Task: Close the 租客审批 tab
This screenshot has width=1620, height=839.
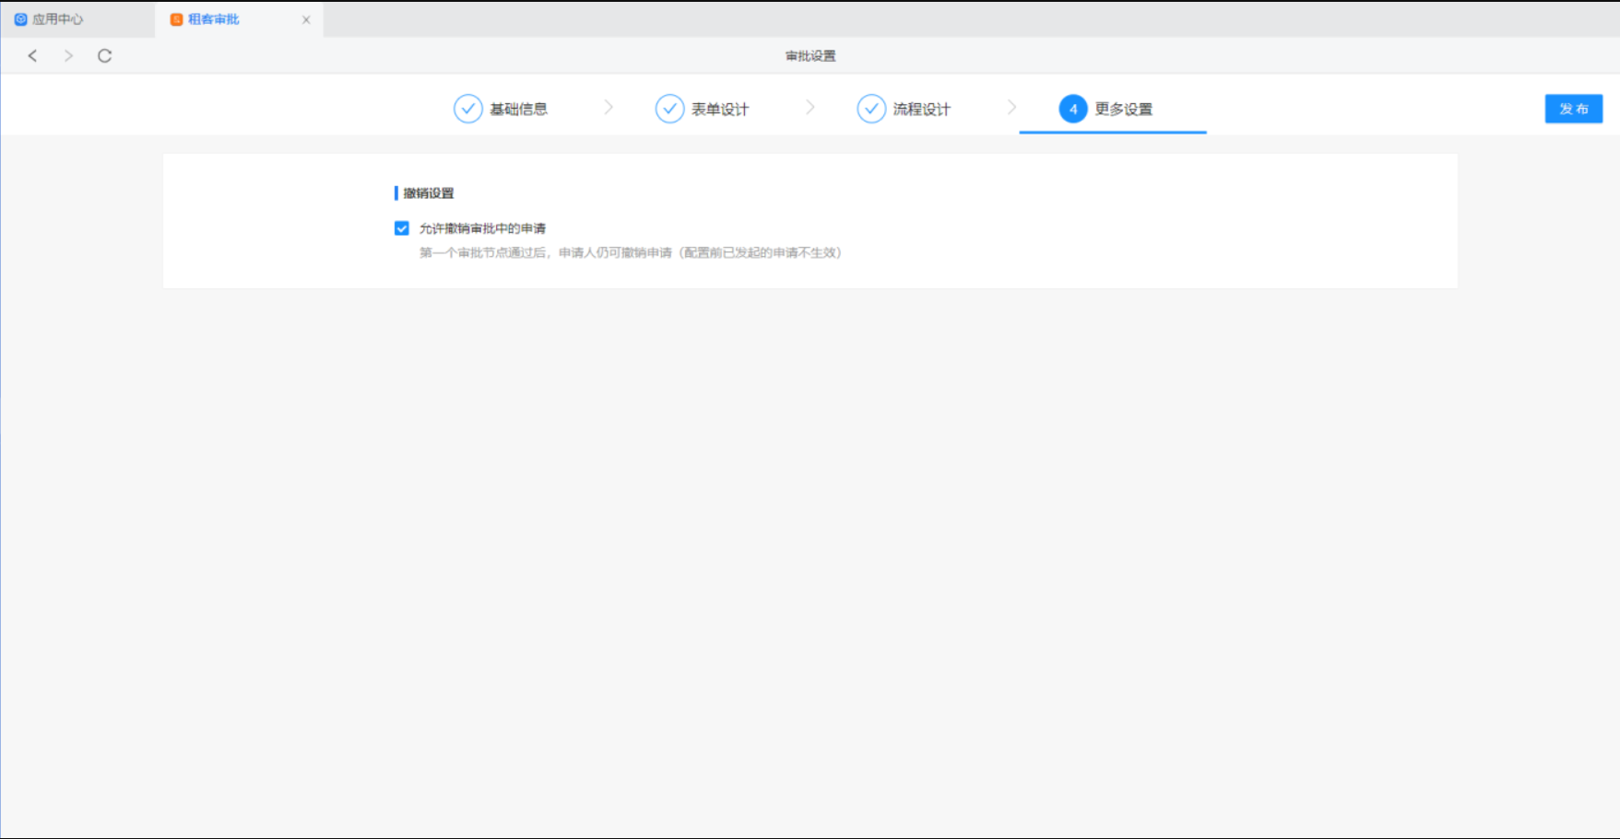Action: 306,19
